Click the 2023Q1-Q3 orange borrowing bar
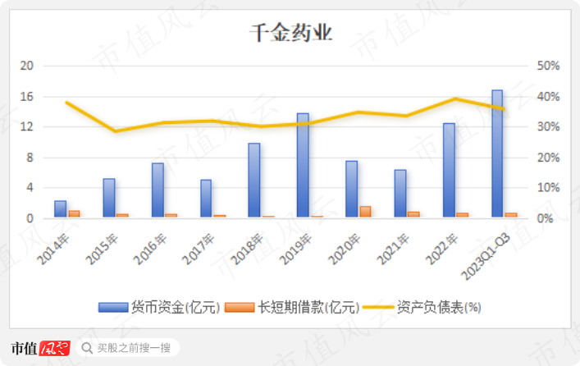Viewport: 580px width, 366px height. (x=511, y=215)
